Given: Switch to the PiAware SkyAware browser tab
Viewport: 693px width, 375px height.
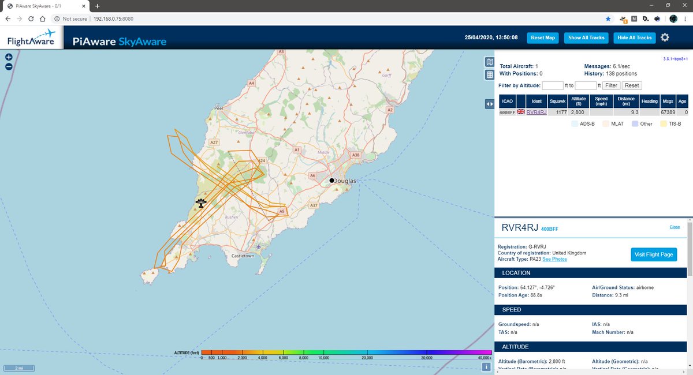Looking at the screenshot, I should point(38,6).
